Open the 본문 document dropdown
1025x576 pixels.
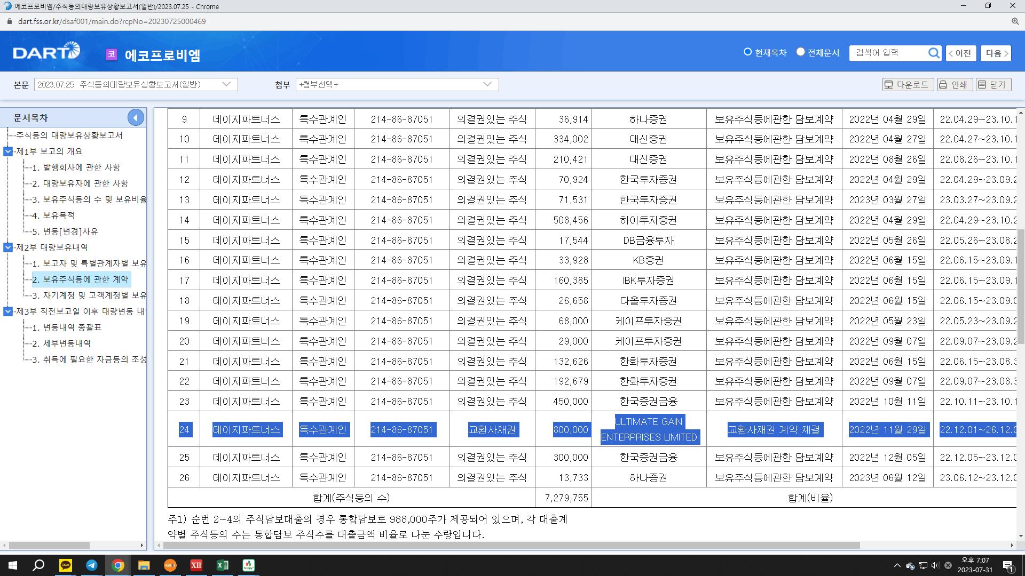(x=136, y=84)
